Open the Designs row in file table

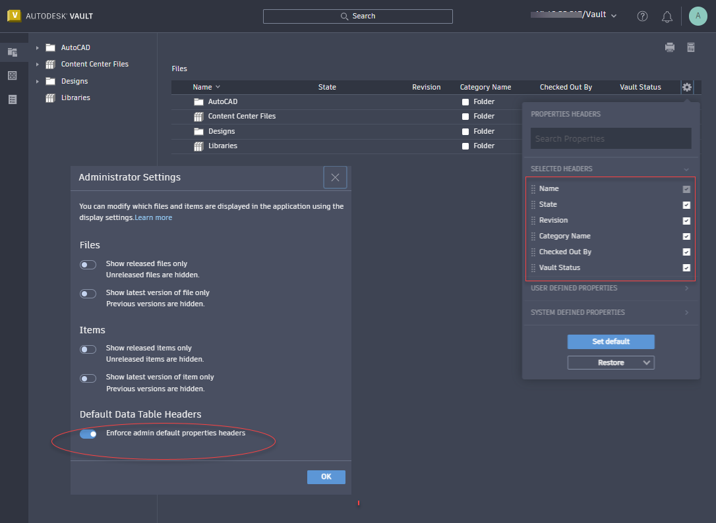click(347, 132)
